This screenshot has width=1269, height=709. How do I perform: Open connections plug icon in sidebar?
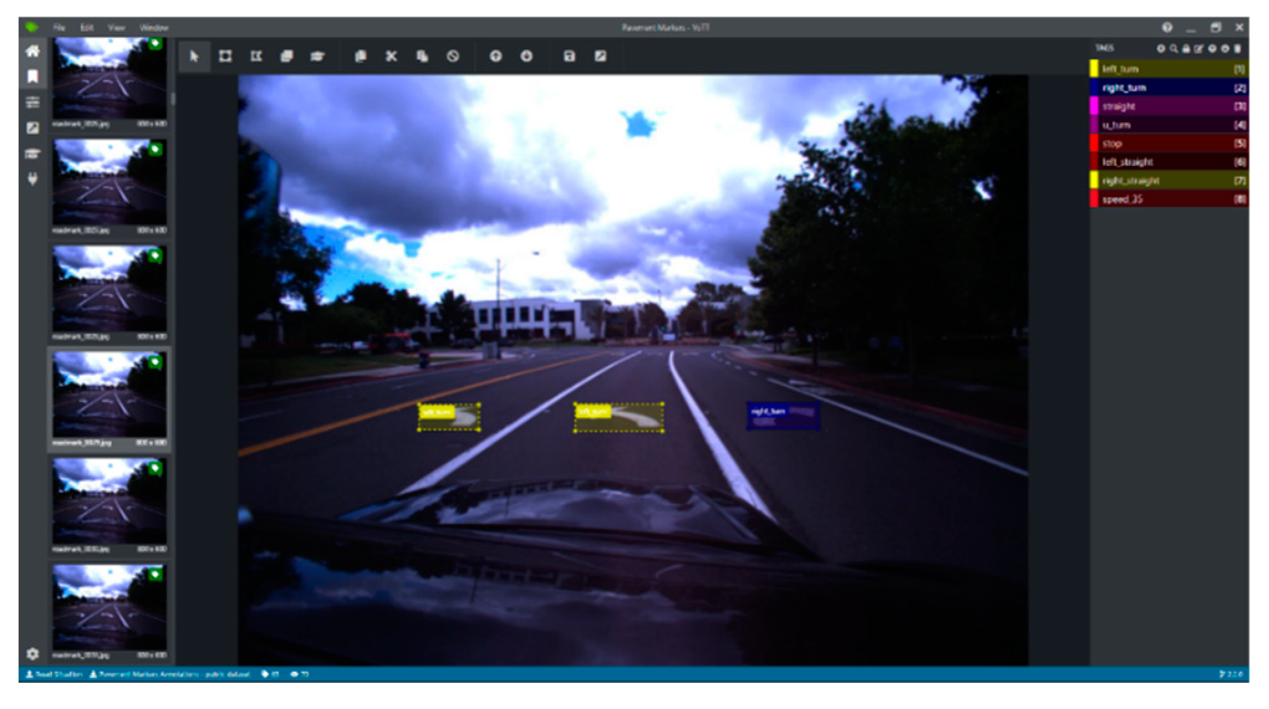[33, 179]
